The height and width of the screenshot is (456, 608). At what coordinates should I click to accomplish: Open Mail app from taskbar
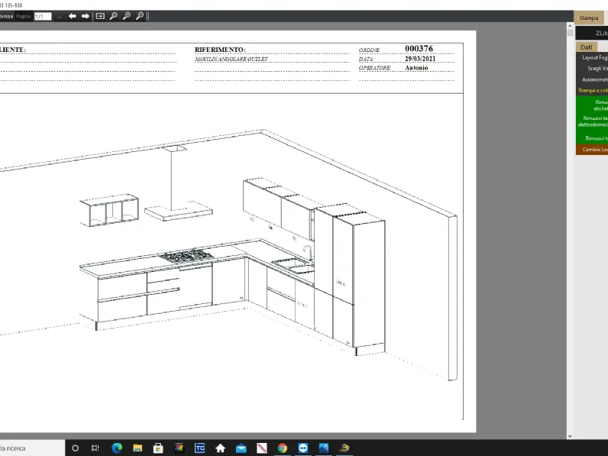pyautogui.click(x=241, y=448)
